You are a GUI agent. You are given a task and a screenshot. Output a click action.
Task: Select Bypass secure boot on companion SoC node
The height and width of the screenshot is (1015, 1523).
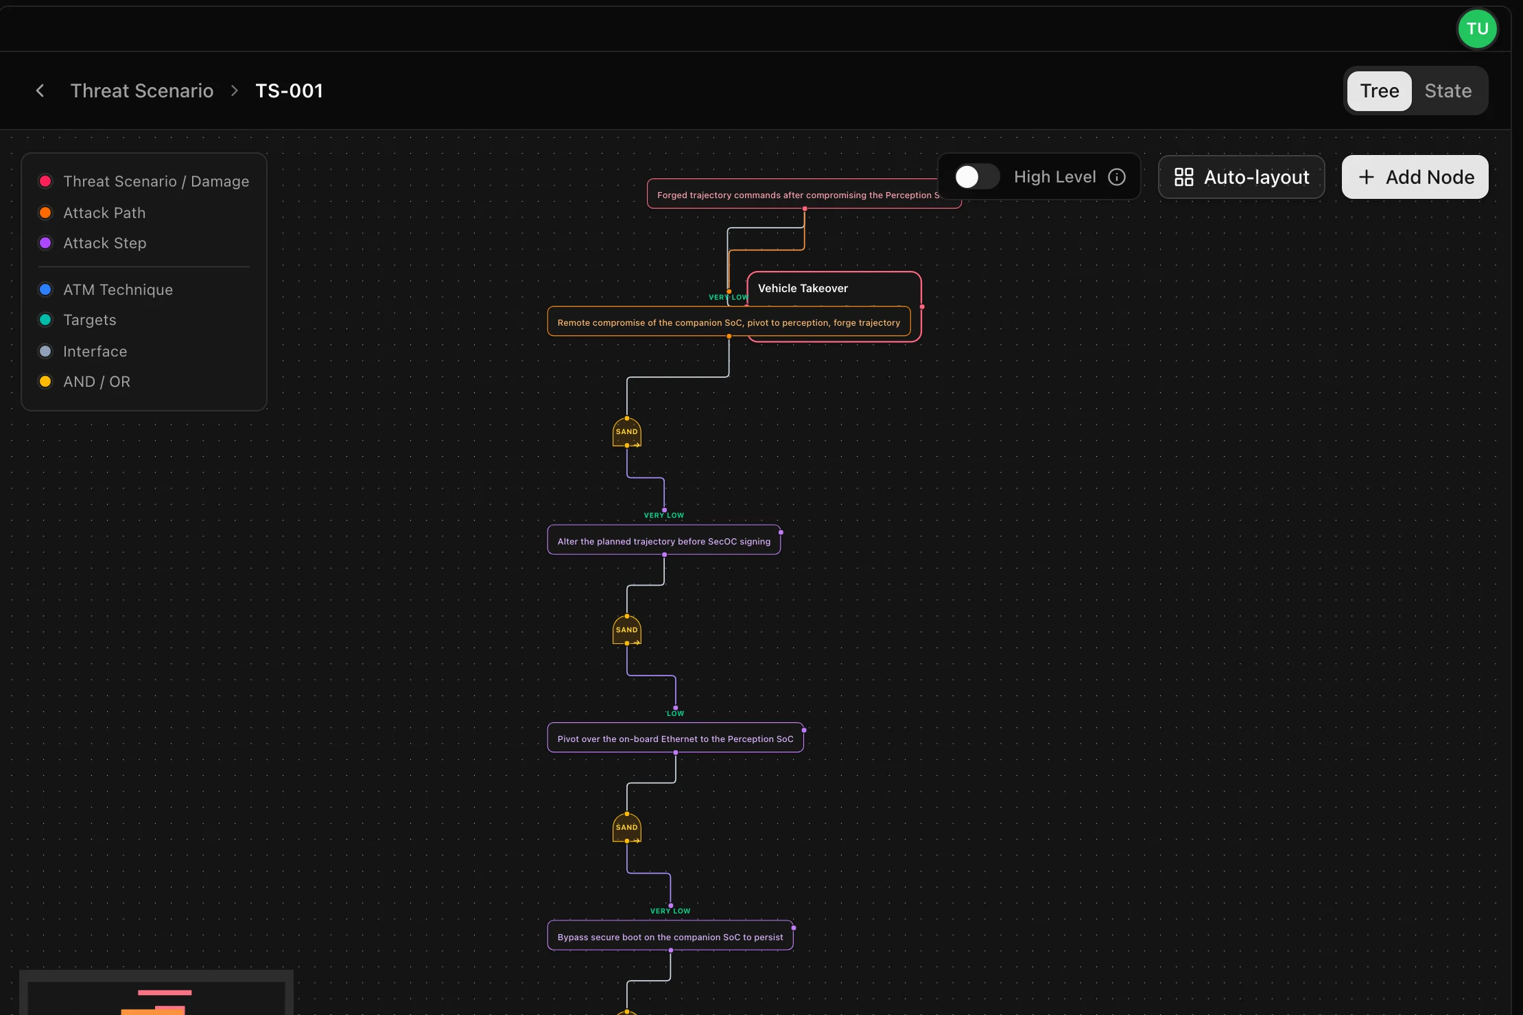click(x=670, y=936)
